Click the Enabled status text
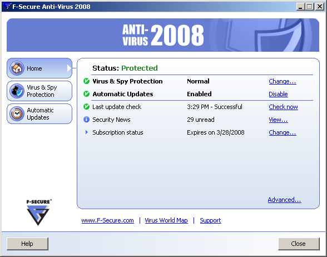The height and width of the screenshot is (257, 327). click(199, 94)
